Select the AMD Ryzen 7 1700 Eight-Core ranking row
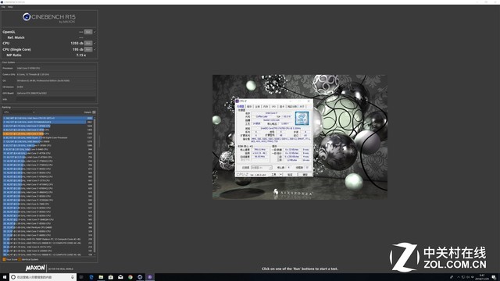The height and width of the screenshot is (281, 500). tap(48, 137)
